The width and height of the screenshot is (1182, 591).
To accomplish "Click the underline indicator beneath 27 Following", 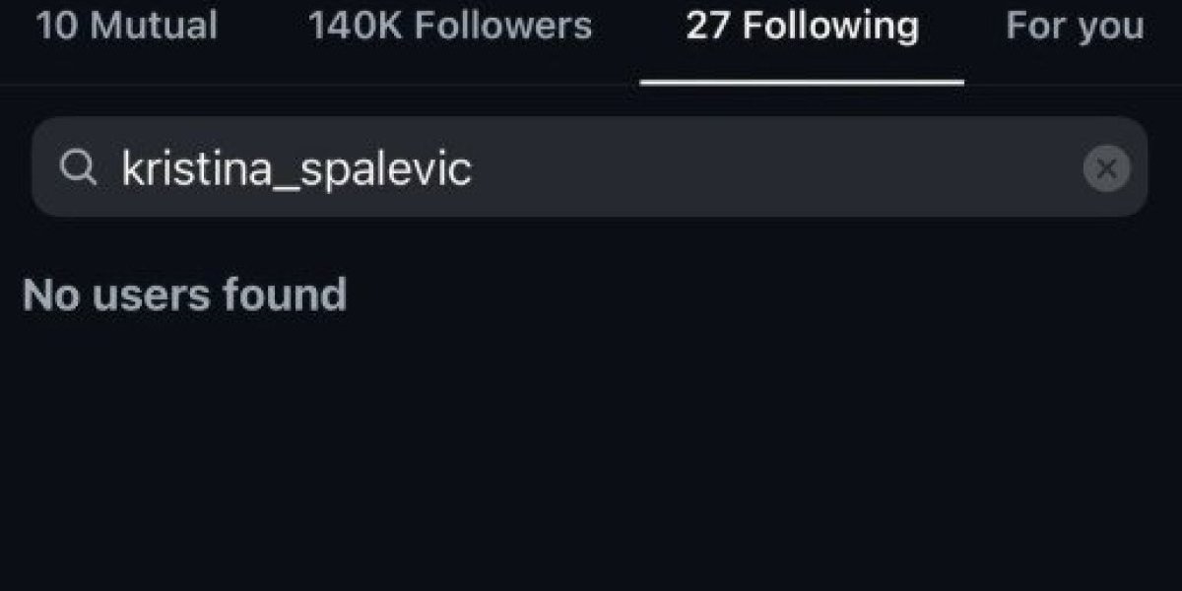I will point(802,83).
